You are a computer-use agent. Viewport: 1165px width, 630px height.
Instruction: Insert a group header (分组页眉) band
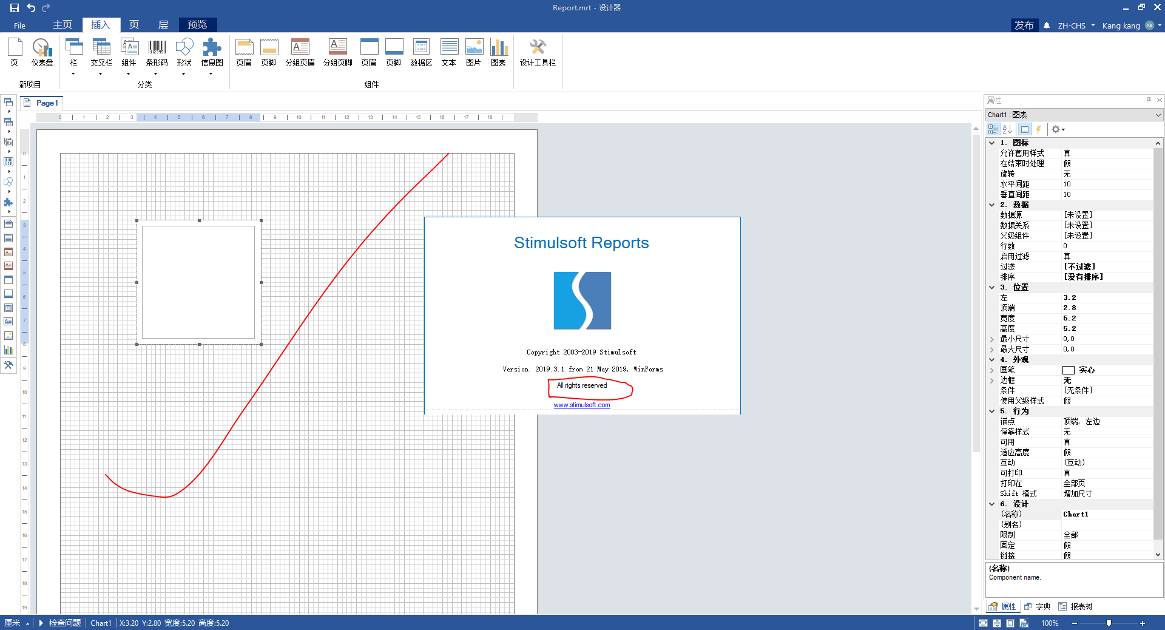pos(300,52)
